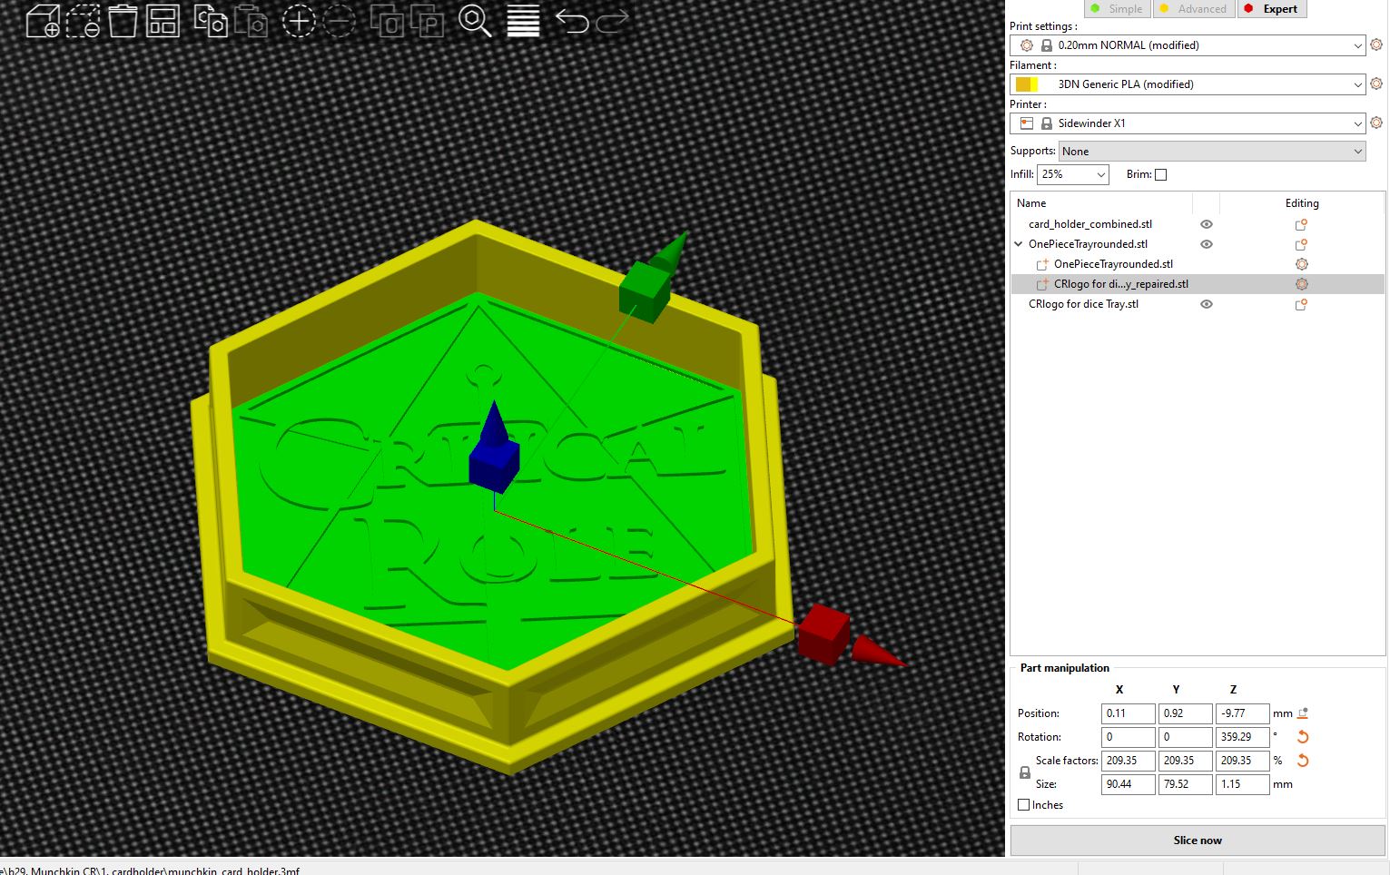Click the green Y-axis gizmo arrow handle
Viewport: 1390px width, 875px height.
click(672, 251)
